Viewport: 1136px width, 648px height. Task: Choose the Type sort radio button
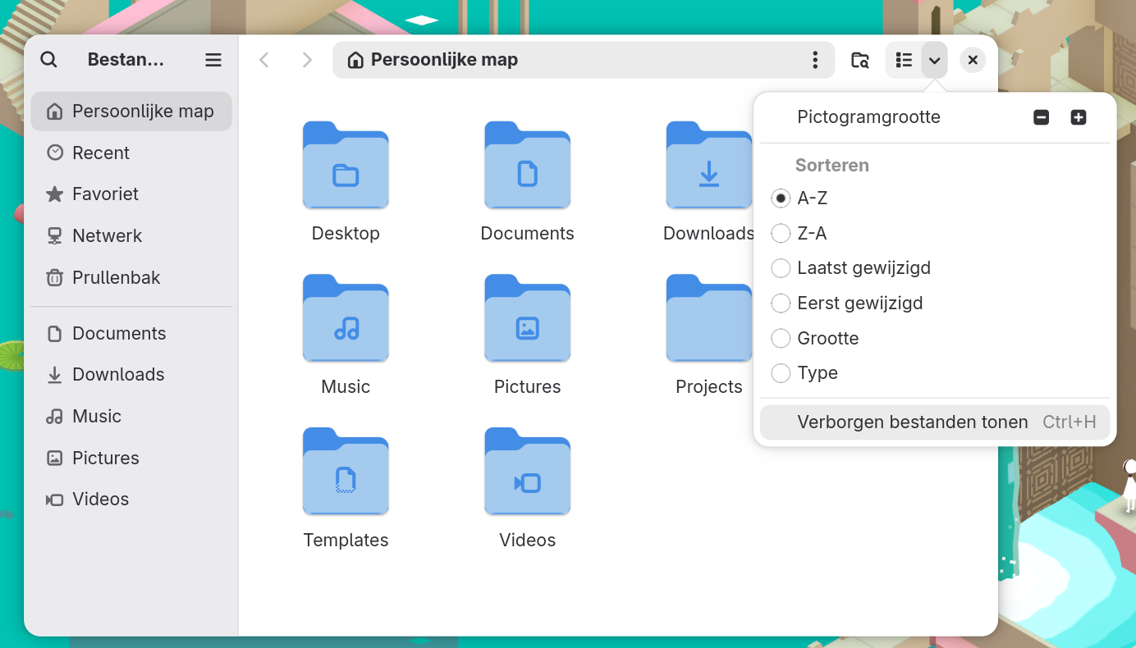781,373
